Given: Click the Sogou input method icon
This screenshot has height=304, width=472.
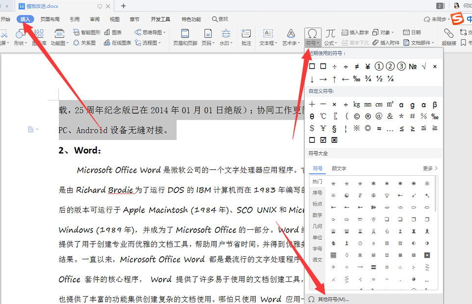Looking at the screenshot, I should click(457, 18).
